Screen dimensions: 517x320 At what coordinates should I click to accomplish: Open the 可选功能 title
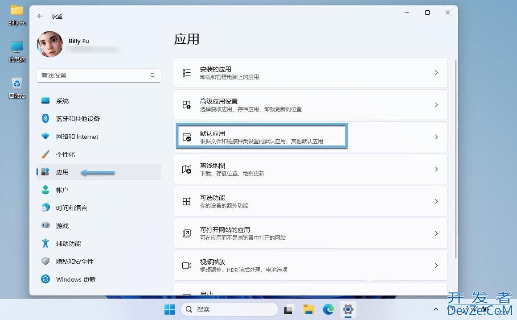[x=212, y=197]
